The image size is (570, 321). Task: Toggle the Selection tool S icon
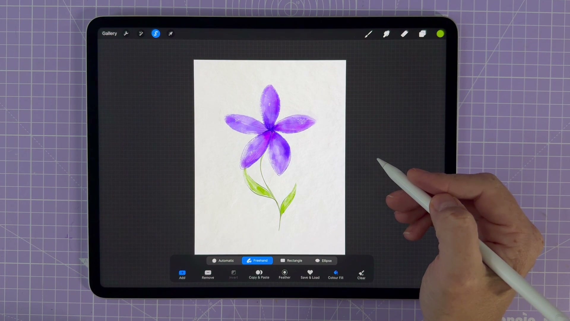156,34
